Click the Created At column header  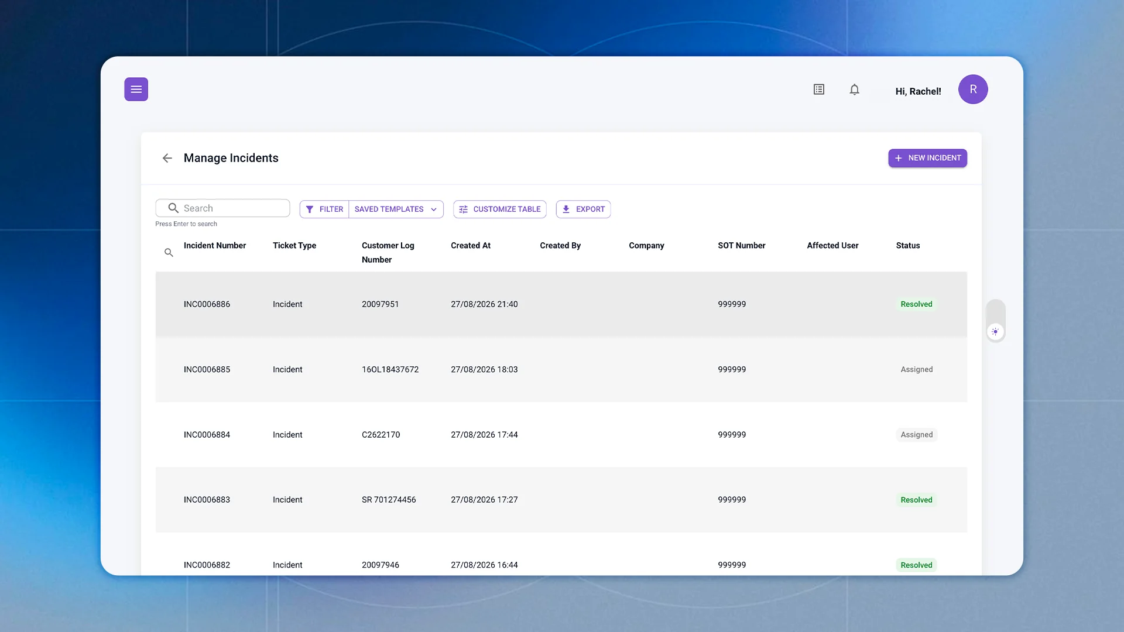[x=471, y=246]
